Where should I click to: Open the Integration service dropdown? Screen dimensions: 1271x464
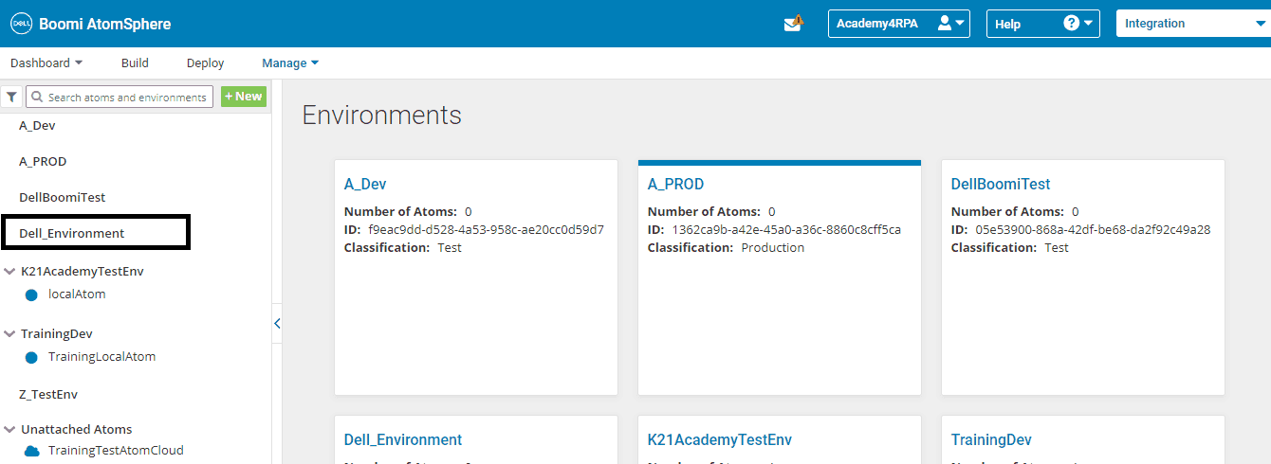click(1193, 24)
